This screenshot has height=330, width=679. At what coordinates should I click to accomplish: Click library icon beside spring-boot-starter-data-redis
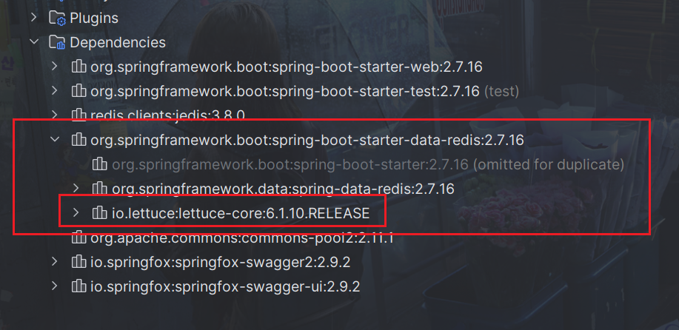tap(78, 139)
